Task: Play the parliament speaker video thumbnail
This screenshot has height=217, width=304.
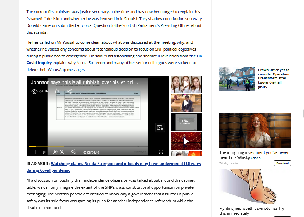Action: (186, 103)
